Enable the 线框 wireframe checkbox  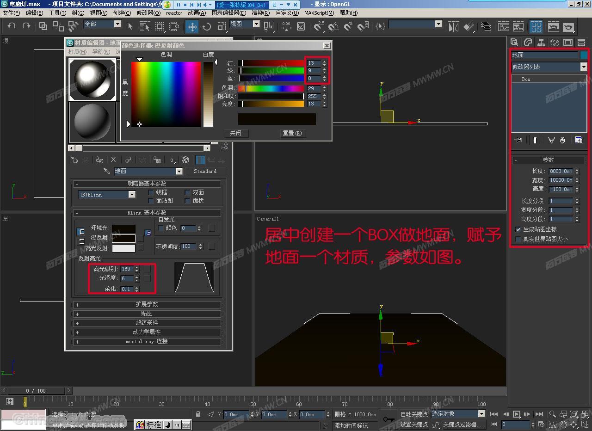click(x=151, y=192)
